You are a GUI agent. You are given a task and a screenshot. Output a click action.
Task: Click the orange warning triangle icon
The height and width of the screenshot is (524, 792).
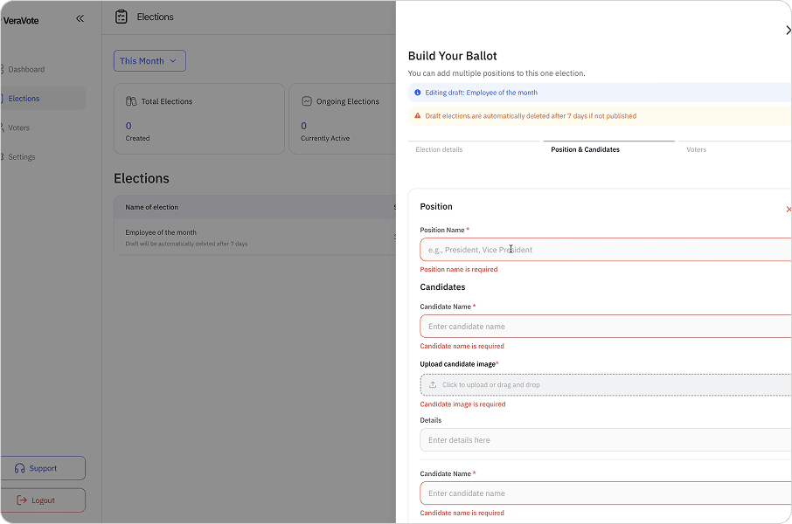click(x=418, y=115)
